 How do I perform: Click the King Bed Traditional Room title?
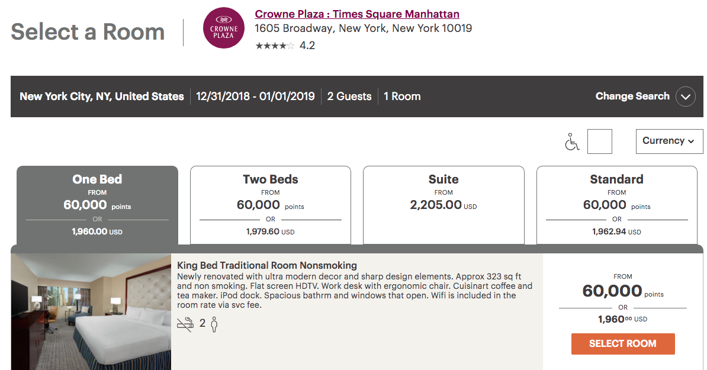tap(267, 265)
